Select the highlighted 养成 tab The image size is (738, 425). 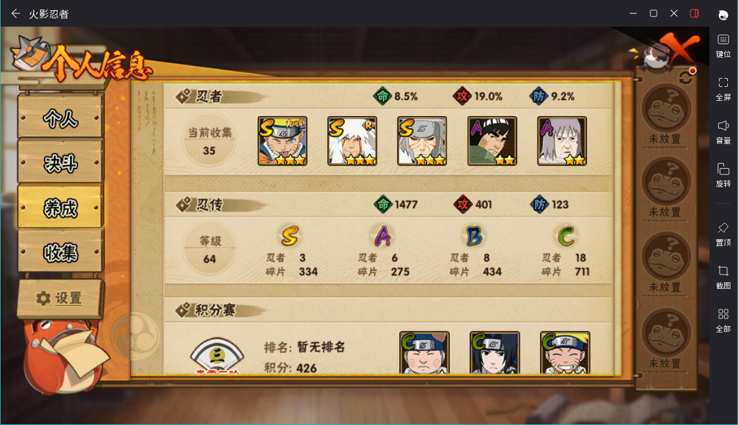(x=60, y=207)
